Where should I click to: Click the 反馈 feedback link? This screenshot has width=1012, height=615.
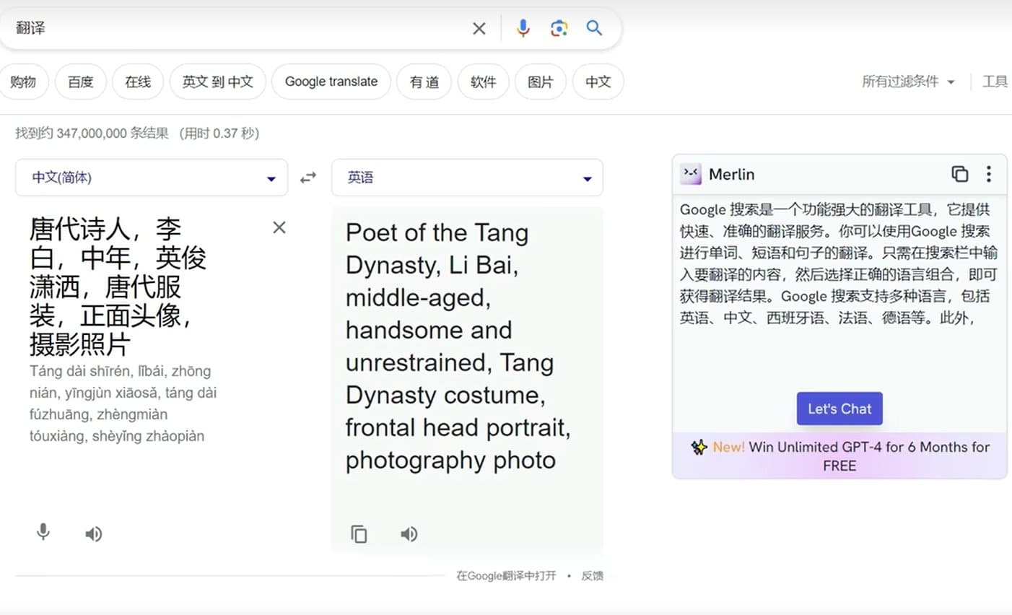point(593,575)
